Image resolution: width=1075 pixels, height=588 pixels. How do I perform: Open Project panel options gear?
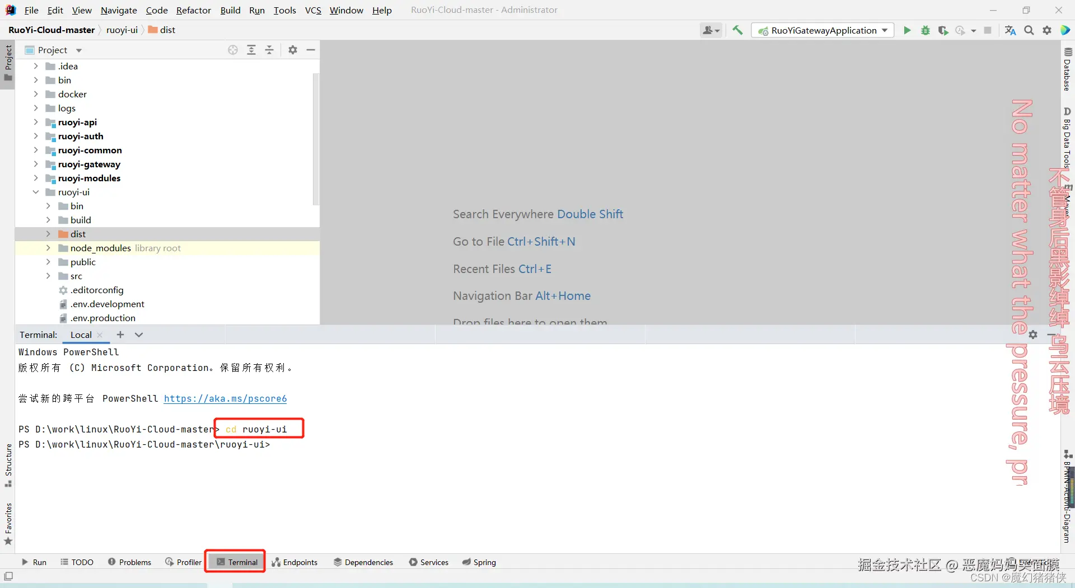click(x=292, y=50)
